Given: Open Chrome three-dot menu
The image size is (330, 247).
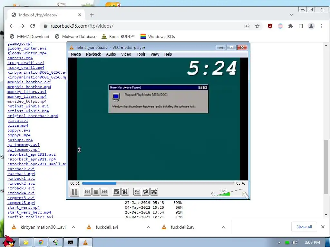Looking at the screenshot, I should (322, 26).
